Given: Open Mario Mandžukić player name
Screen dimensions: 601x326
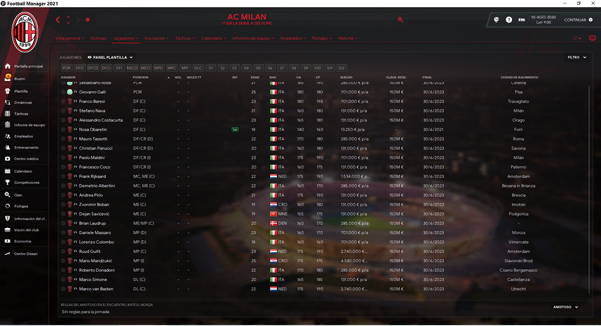Looking at the screenshot, I should (x=96, y=261).
